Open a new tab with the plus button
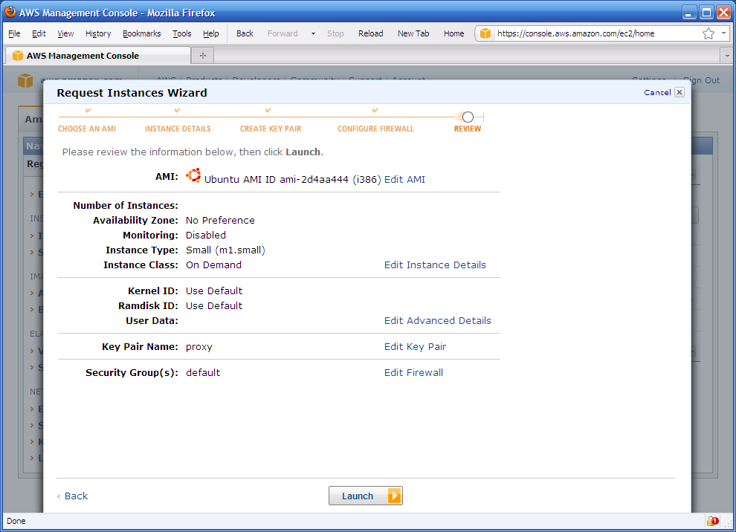This screenshot has height=532, width=736. [203, 56]
